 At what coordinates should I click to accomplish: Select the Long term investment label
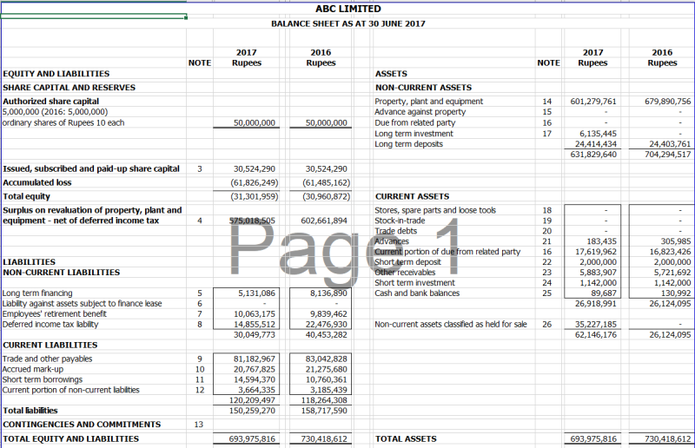[x=414, y=134]
